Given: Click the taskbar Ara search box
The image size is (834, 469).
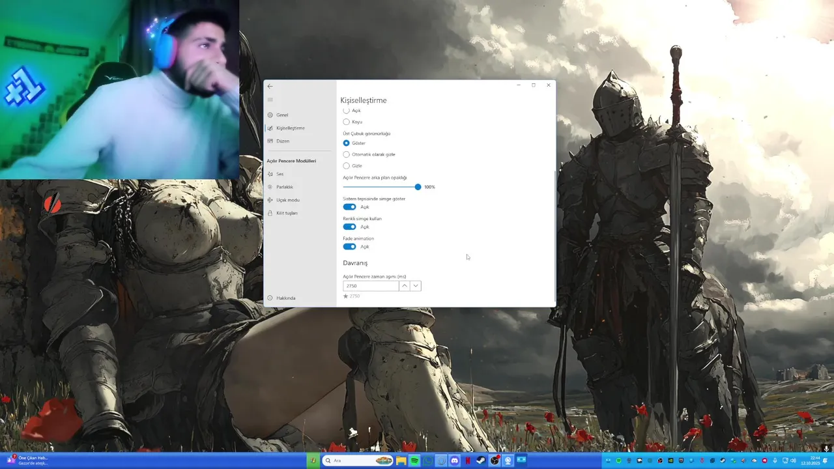Looking at the screenshot, I should tap(358, 461).
